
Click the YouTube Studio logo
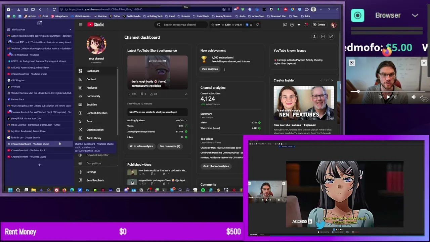point(96,25)
